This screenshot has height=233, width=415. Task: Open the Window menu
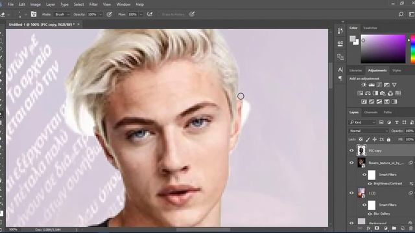[x=123, y=5]
